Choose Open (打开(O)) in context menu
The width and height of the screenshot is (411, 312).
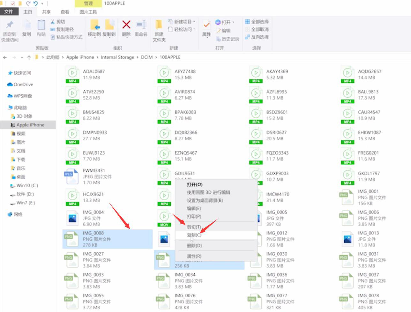pos(216,184)
